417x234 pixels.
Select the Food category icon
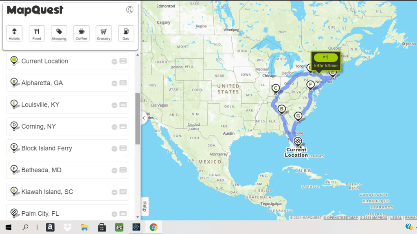click(x=37, y=33)
